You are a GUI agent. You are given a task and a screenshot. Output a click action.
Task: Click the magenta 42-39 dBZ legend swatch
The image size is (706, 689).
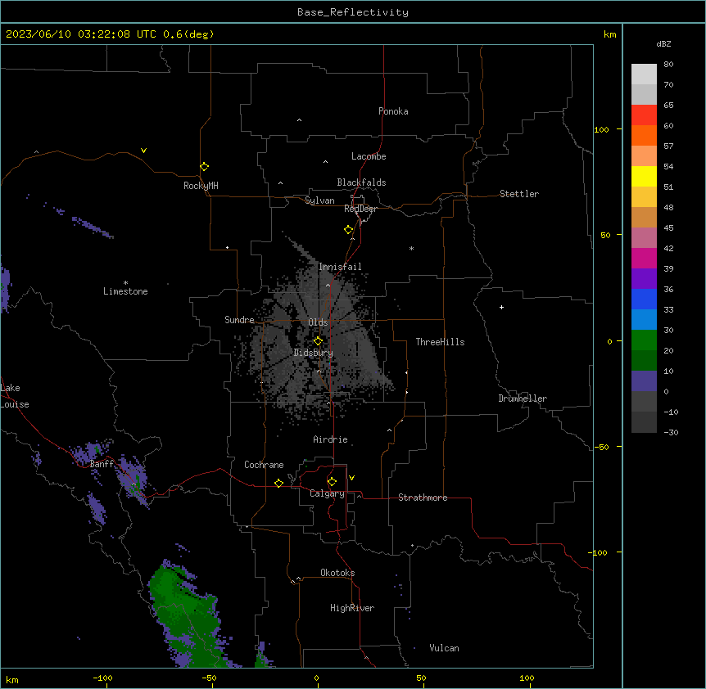[x=644, y=258]
